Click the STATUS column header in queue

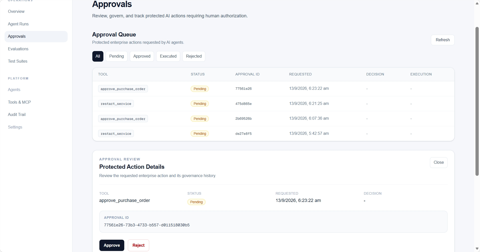click(197, 74)
